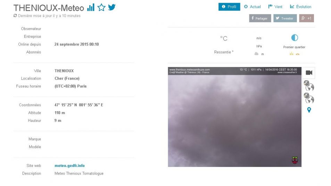Open the meteo.gedfr.info website link
Viewport: 331px width, 186px height.
69,166
